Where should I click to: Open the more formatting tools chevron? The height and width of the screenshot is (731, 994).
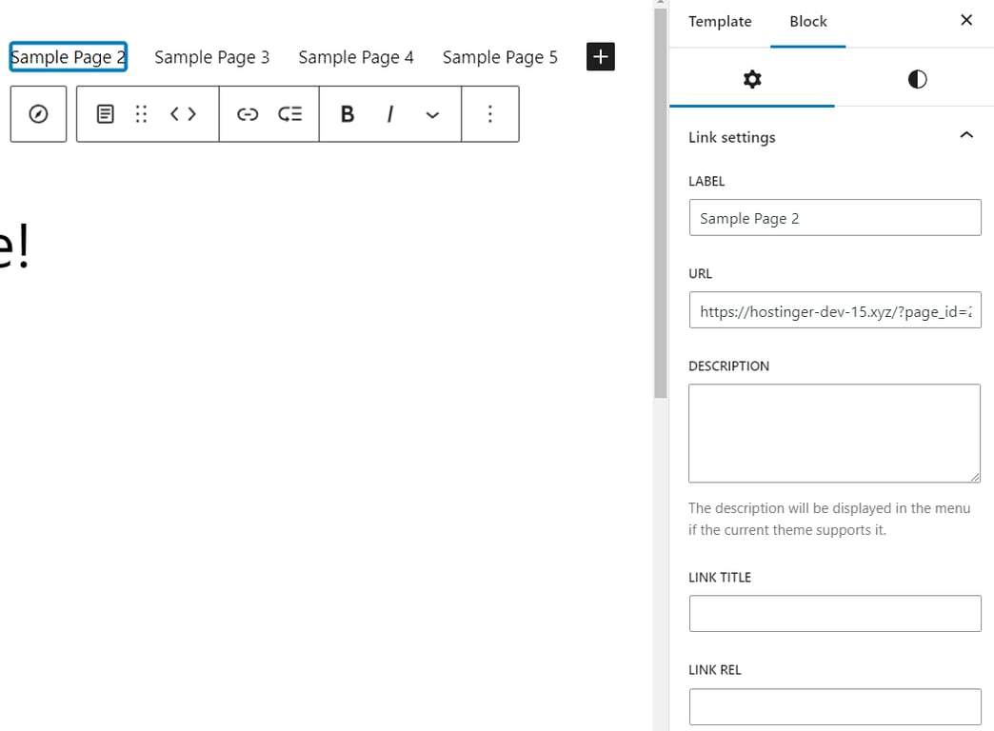432,114
